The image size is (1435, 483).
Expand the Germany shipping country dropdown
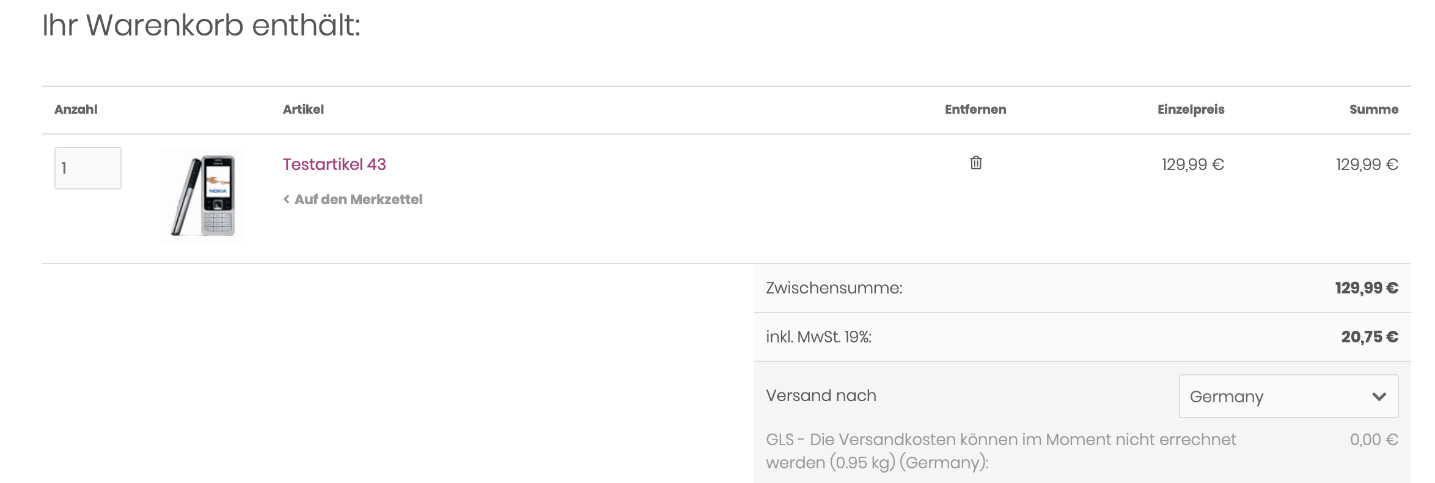click(1288, 396)
